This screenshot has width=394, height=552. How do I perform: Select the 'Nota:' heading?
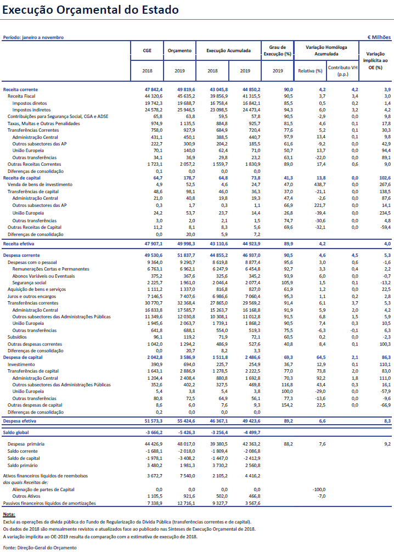[x=9, y=514]
